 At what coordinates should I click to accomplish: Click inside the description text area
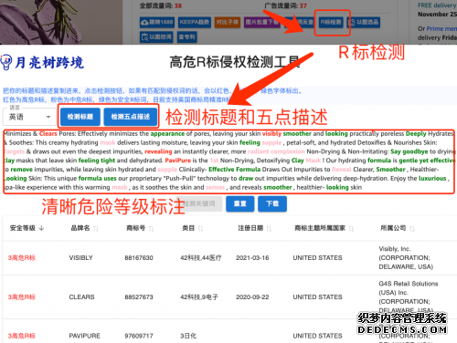coord(228,161)
